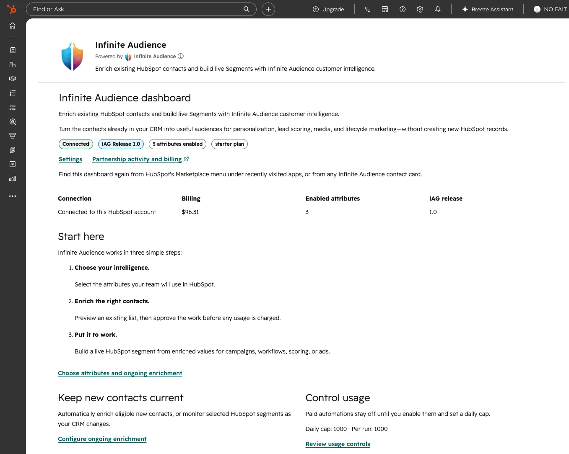This screenshot has height=454, width=569.
Task: Click the search magnifier icon in search bar
Action: (x=247, y=9)
